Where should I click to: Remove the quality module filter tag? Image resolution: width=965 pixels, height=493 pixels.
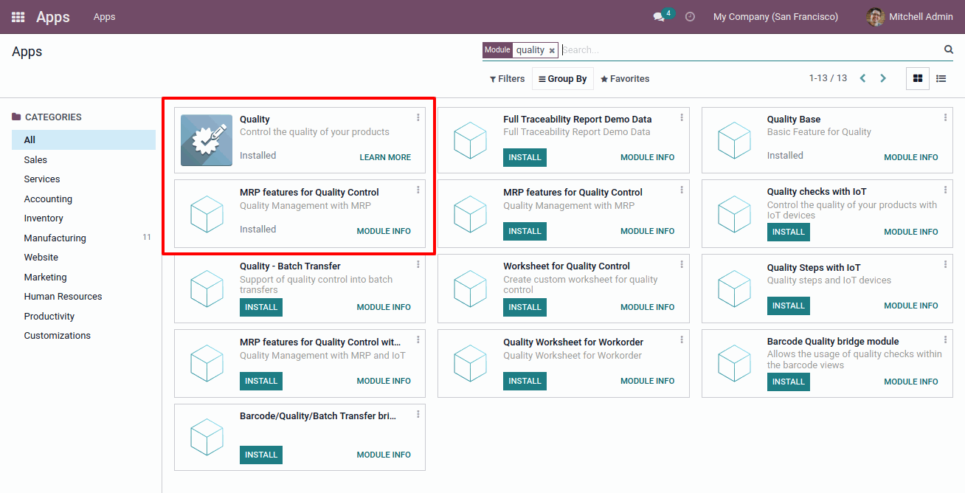click(552, 51)
